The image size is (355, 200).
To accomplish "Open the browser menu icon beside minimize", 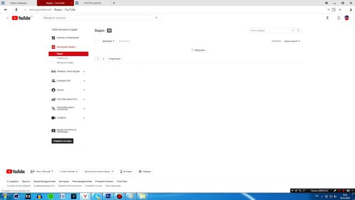I will pyautogui.click(x=327, y=3).
